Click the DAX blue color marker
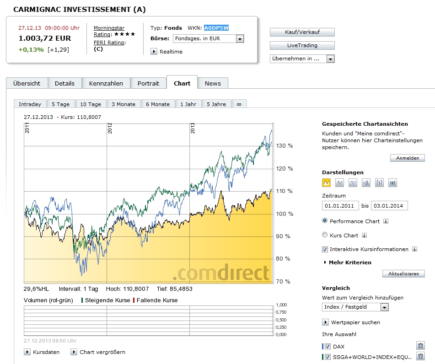This screenshot has width=435, height=364. pos(323,347)
